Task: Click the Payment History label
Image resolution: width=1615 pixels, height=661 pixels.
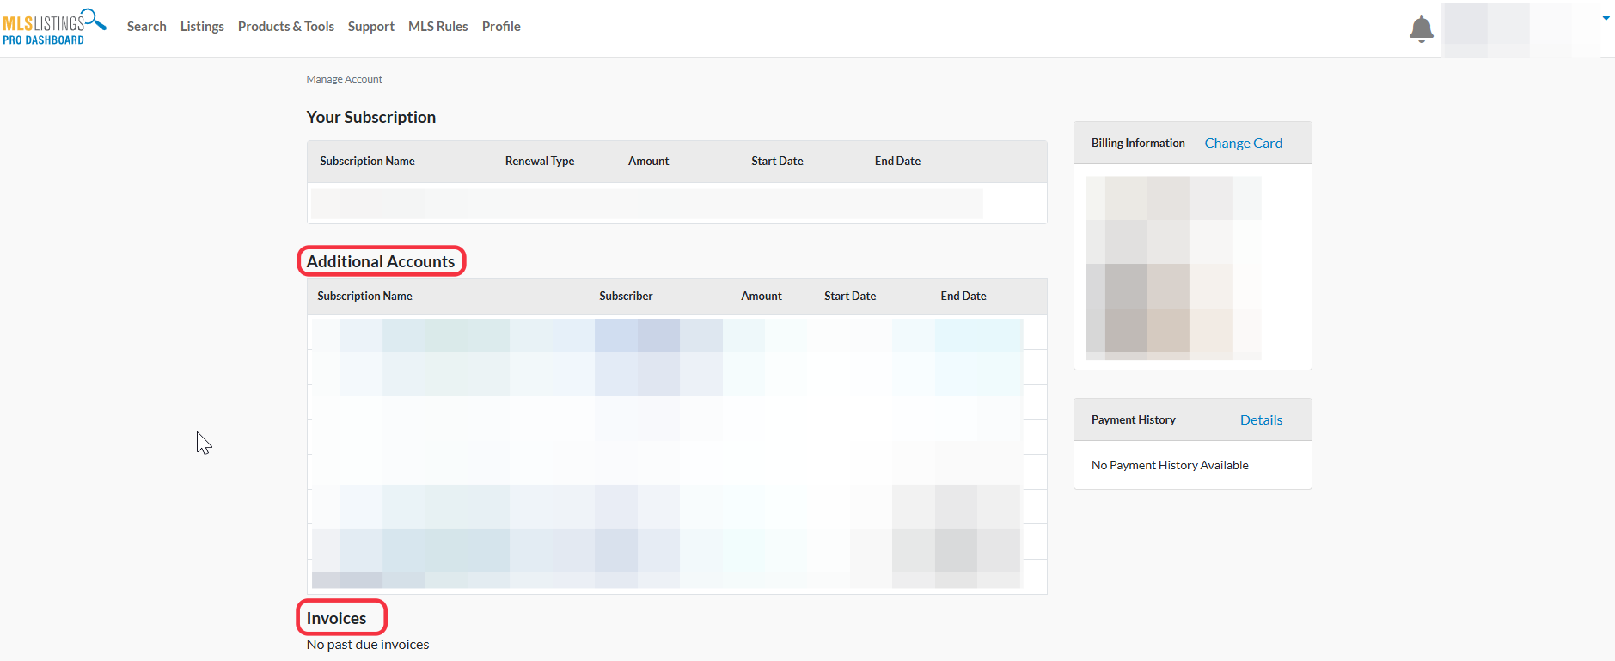Action: pyautogui.click(x=1134, y=420)
